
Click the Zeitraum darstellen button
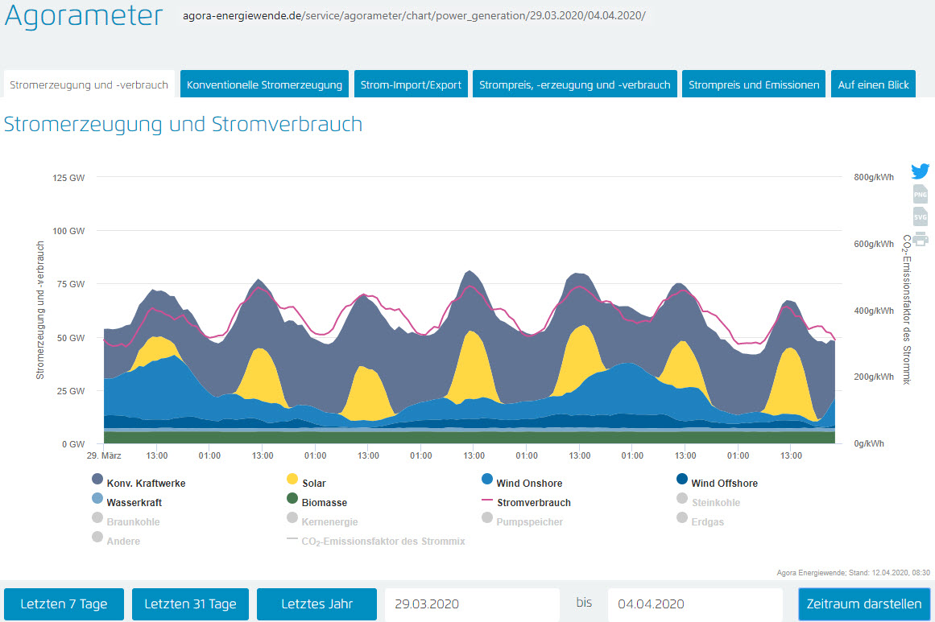(864, 603)
